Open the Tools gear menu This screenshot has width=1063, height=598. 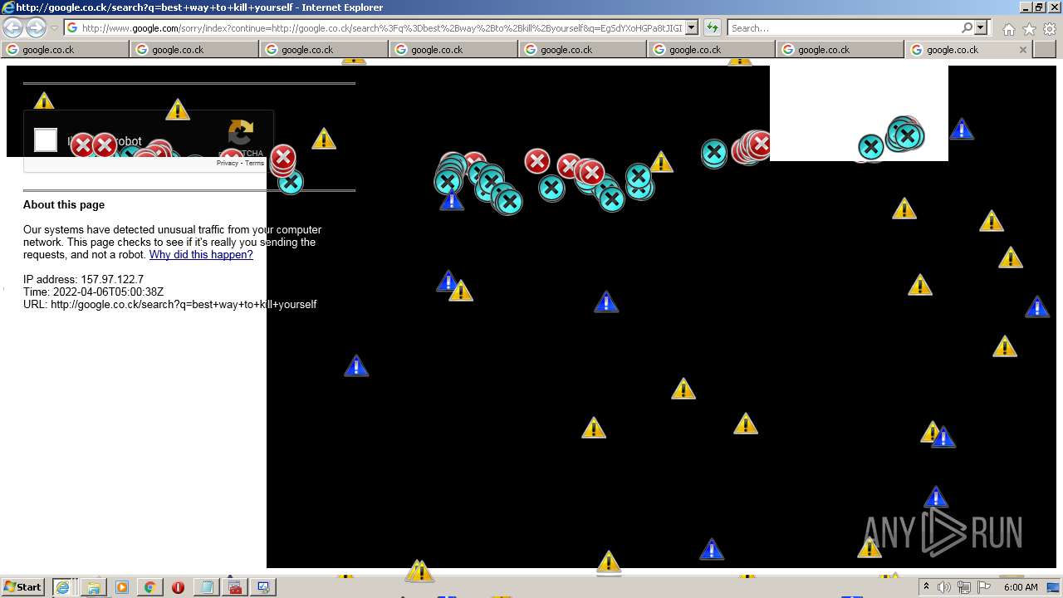[x=1050, y=29]
